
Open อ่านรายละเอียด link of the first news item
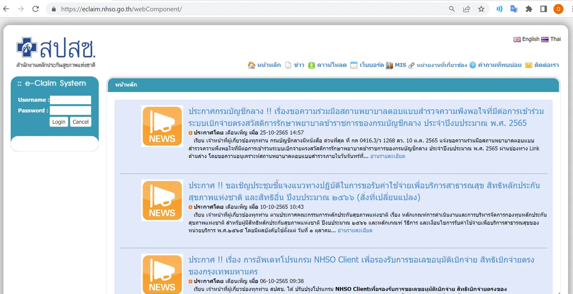[388, 156]
